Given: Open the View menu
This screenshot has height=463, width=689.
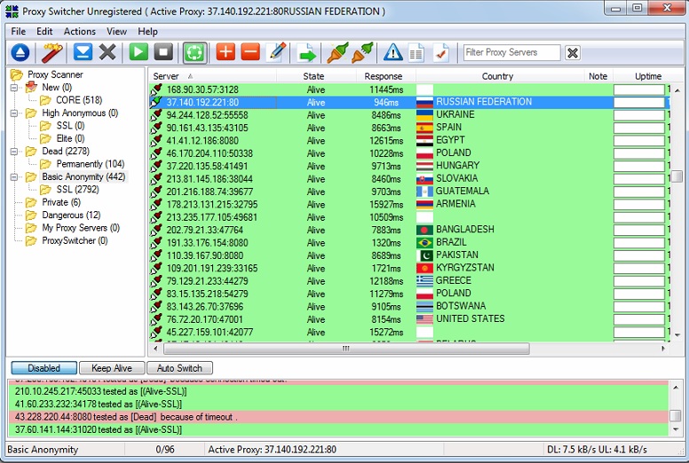Looking at the screenshot, I should [x=116, y=32].
